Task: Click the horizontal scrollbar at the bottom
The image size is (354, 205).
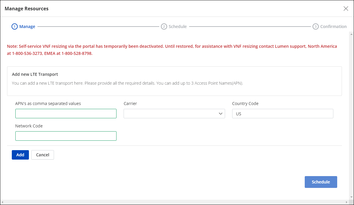Action: [175, 202]
